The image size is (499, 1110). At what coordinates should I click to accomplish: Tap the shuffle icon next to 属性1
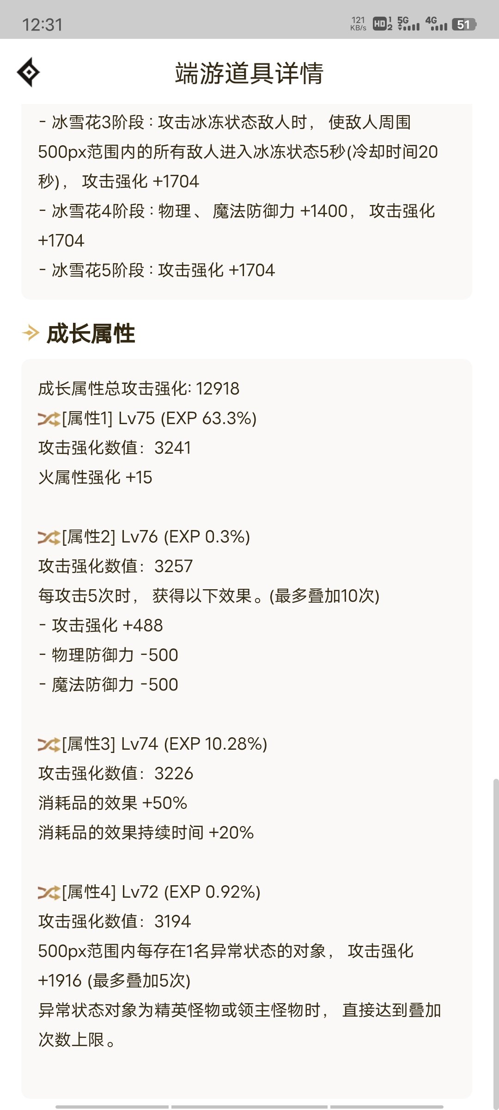click(x=49, y=419)
